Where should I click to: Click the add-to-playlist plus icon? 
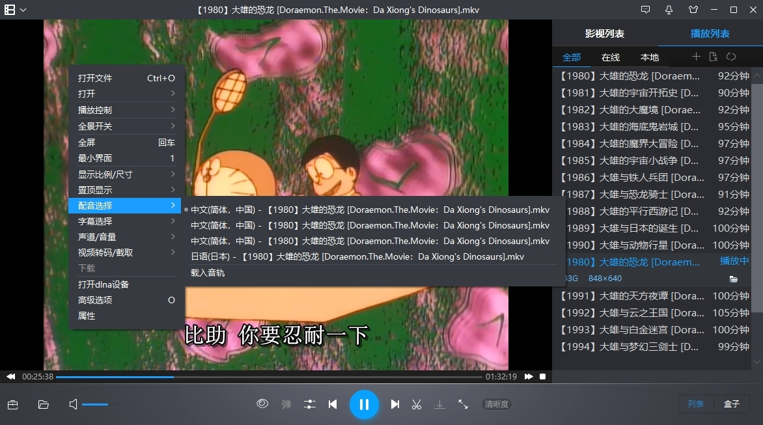(695, 57)
